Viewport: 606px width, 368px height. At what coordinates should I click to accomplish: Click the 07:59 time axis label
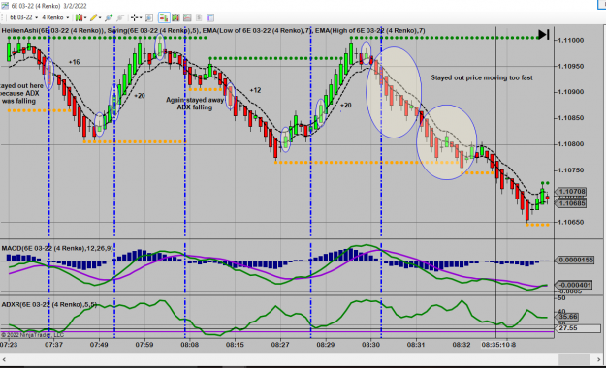(x=144, y=344)
